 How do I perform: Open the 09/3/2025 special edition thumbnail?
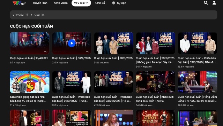[x=198, y=43]
